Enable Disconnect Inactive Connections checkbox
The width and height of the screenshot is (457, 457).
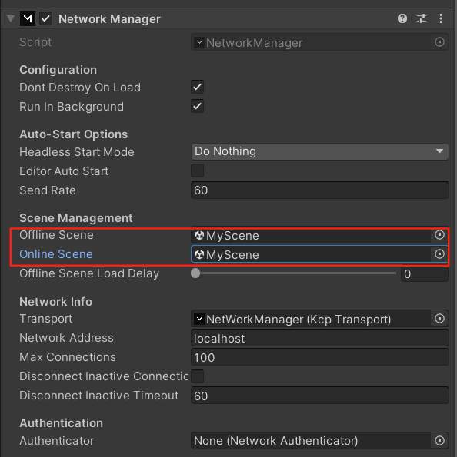[198, 376]
